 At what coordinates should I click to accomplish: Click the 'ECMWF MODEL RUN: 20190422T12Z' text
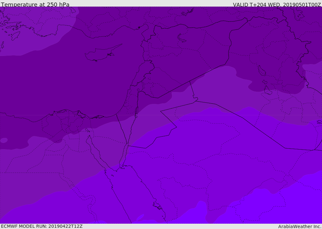coord(42,226)
